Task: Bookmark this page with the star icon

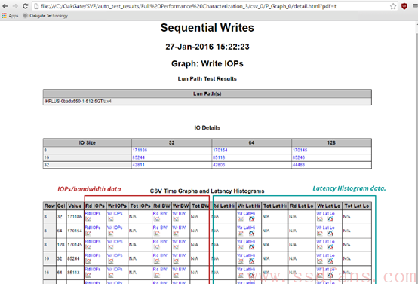Action: point(393,6)
